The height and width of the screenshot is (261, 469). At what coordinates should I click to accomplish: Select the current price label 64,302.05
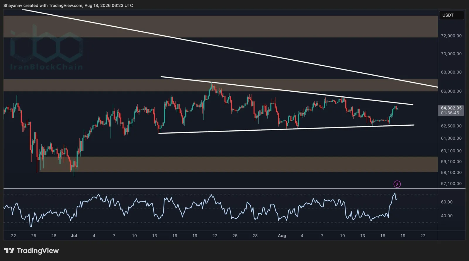pos(451,108)
